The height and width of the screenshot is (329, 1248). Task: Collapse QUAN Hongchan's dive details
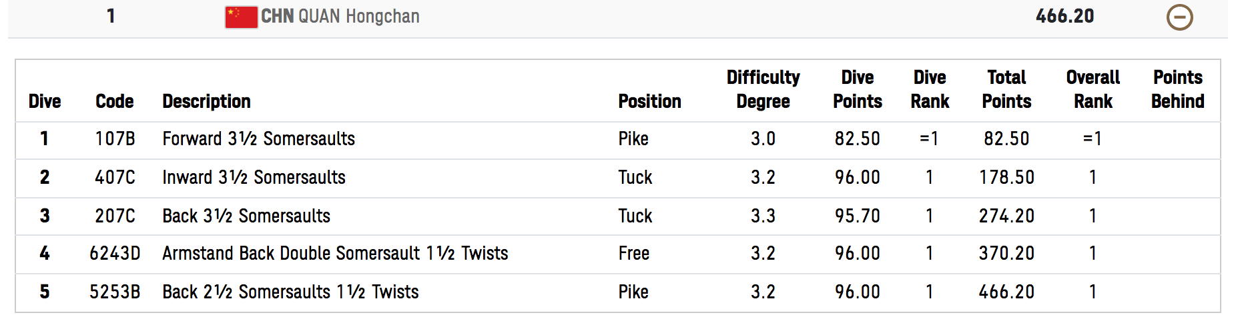tap(1179, 17)
